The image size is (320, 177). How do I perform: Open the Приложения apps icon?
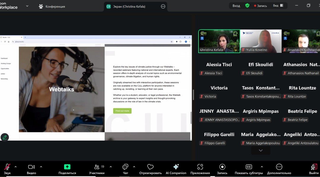coord(200,167)
